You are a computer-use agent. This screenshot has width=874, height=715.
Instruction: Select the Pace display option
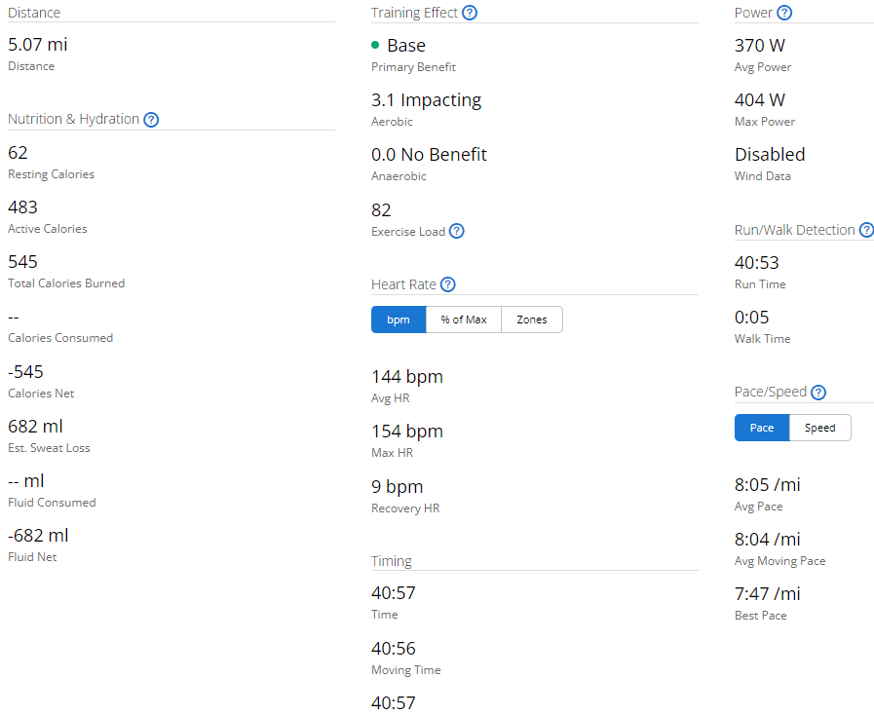tap(762, 428)
